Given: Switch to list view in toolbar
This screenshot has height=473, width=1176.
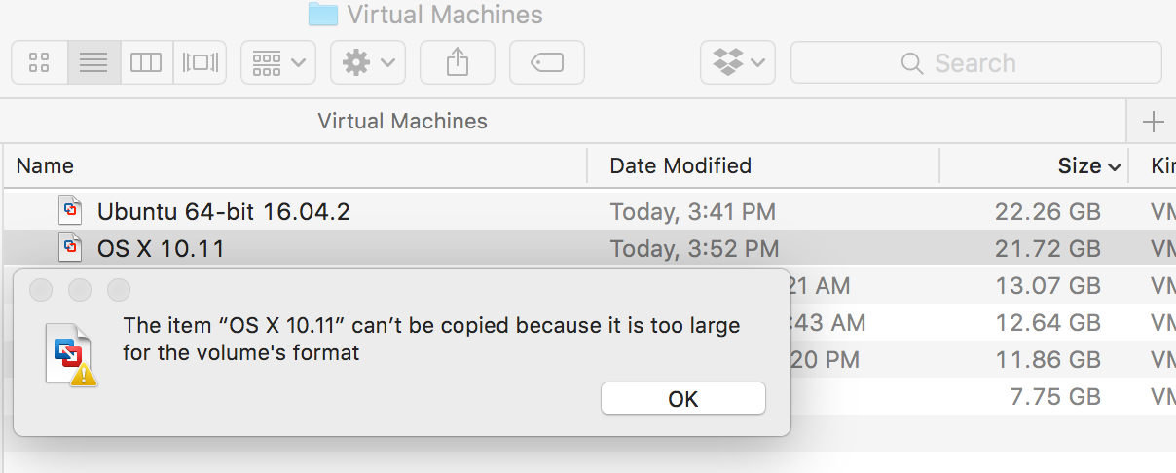Looking at the screenshot, I should click(x=93, y=63).
